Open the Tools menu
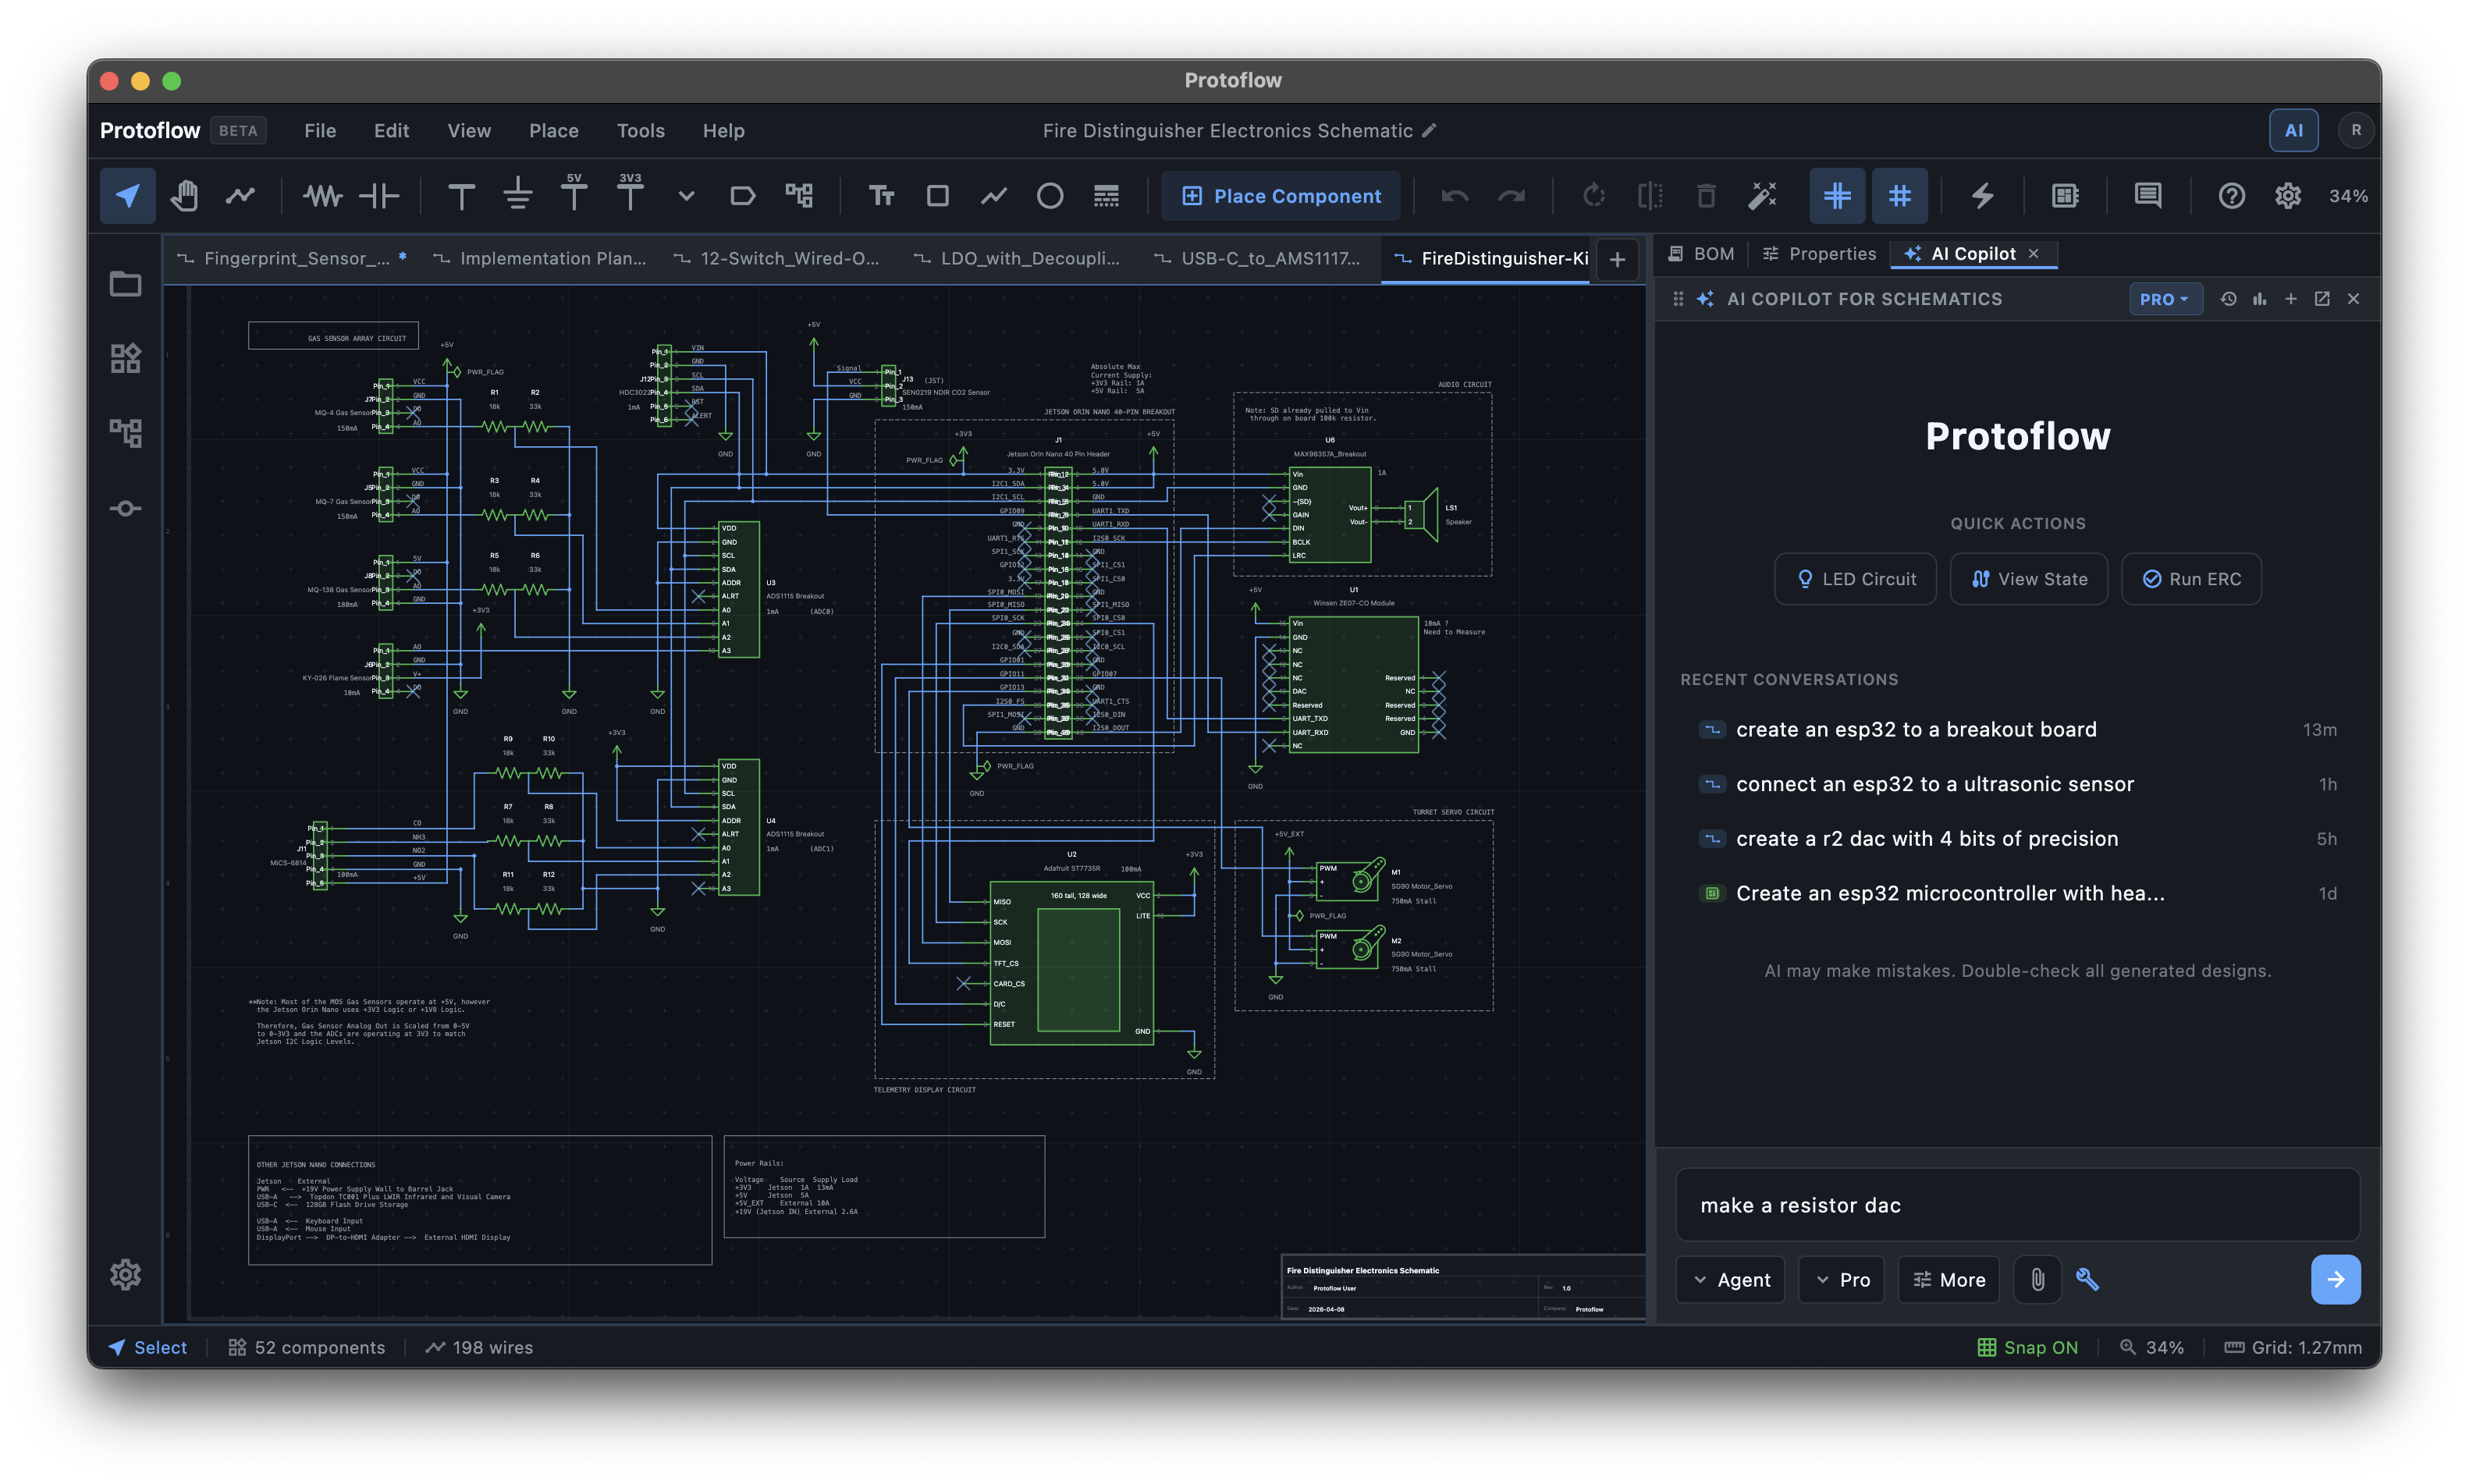The width and height of the screenshot is (2469, 1484). tap(640, 130)
